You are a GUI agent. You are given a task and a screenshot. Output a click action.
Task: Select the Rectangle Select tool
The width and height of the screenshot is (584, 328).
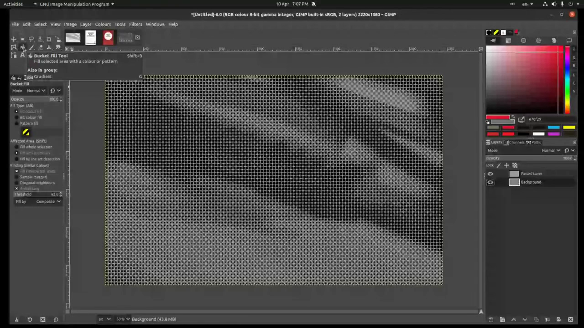[22, 40]
